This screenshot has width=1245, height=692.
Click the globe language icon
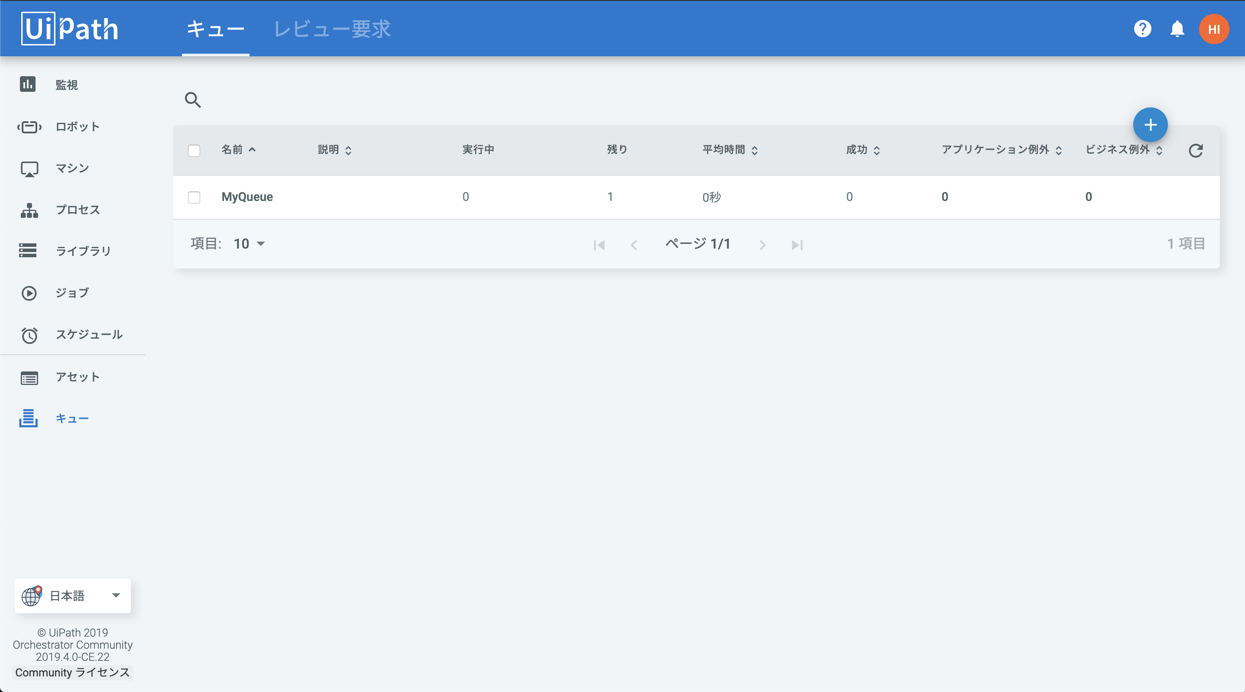click(32, 596)
